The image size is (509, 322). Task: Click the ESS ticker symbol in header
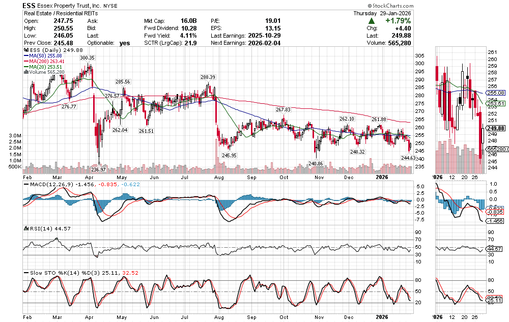pyautogui.click(x=30, y=5)
